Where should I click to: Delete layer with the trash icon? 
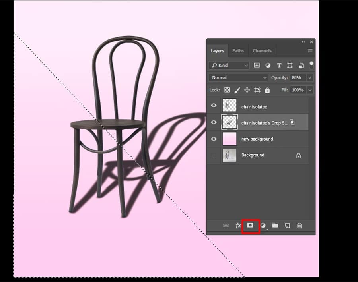[x=299, y=226]
